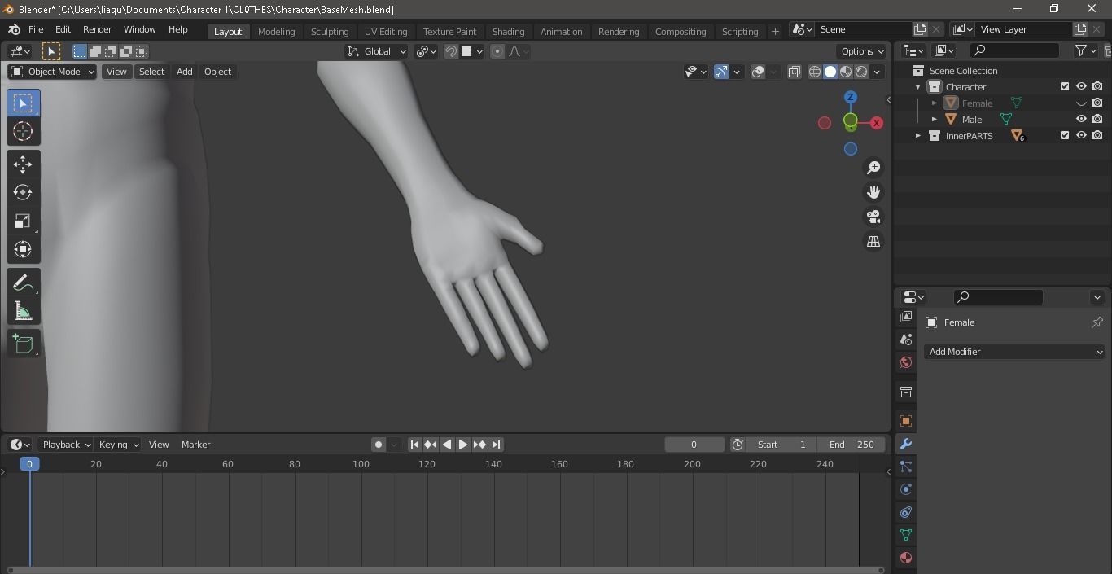Expand the Male object tree row

click(x=935, y=120)
